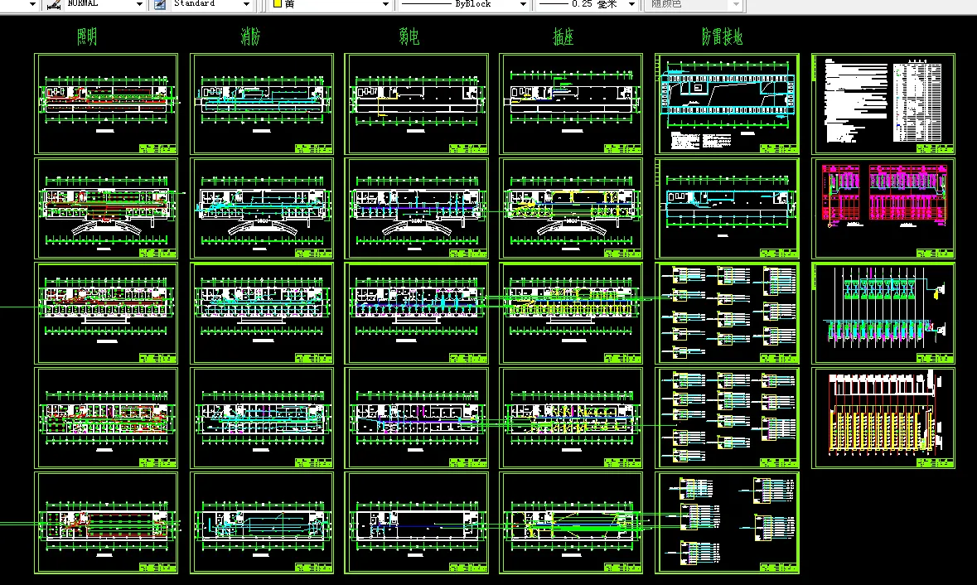Click the 消防 sheet with curved entrance plan
Screen dimensions: 977x585
pos(262,208)
